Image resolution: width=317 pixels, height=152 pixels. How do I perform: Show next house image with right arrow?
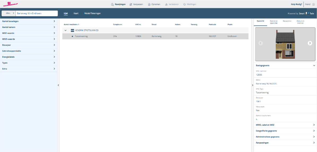(310, 43)
